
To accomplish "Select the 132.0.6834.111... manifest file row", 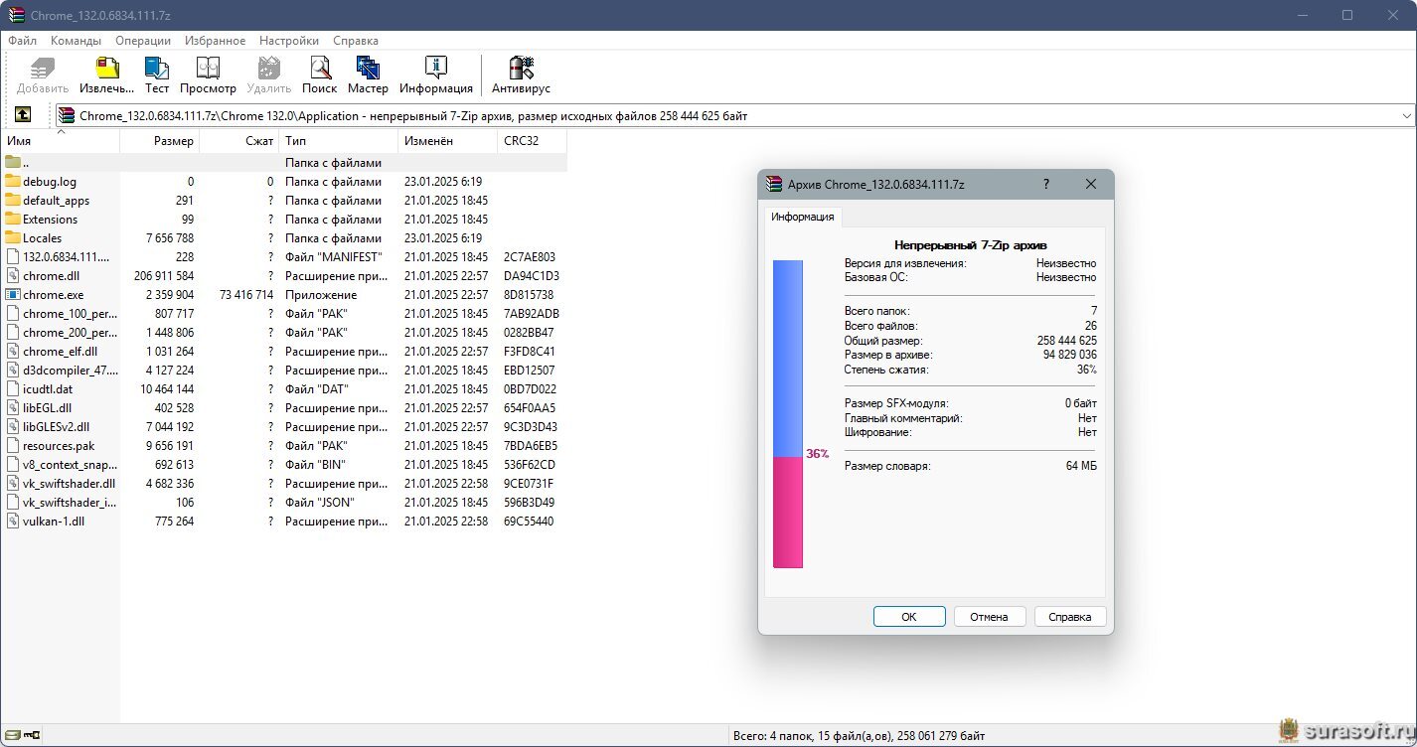I will coord(284,256).
